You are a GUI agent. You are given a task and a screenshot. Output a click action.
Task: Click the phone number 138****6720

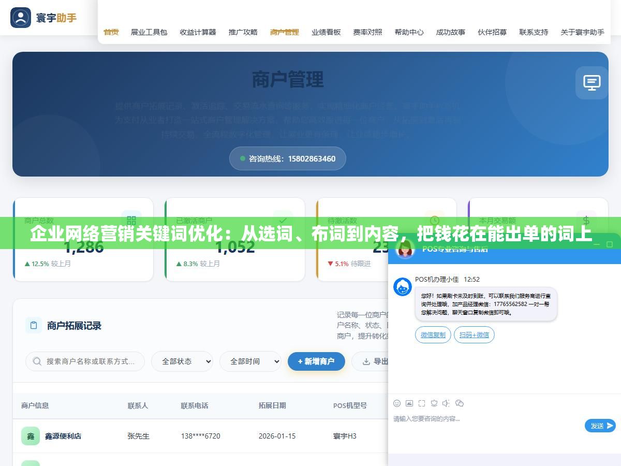point(201,436)
